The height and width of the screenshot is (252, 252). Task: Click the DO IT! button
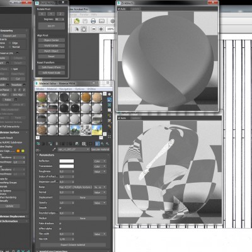click(52, 26)
